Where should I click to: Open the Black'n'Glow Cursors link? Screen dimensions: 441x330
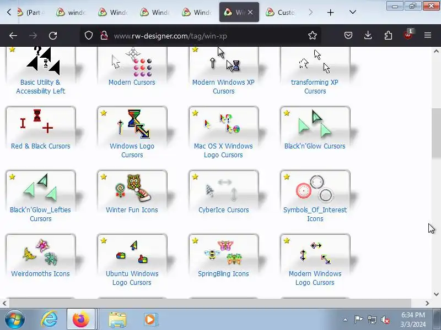[315, 146]
